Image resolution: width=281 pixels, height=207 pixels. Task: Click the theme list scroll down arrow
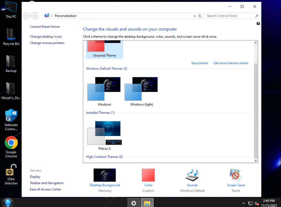point(256,160)
